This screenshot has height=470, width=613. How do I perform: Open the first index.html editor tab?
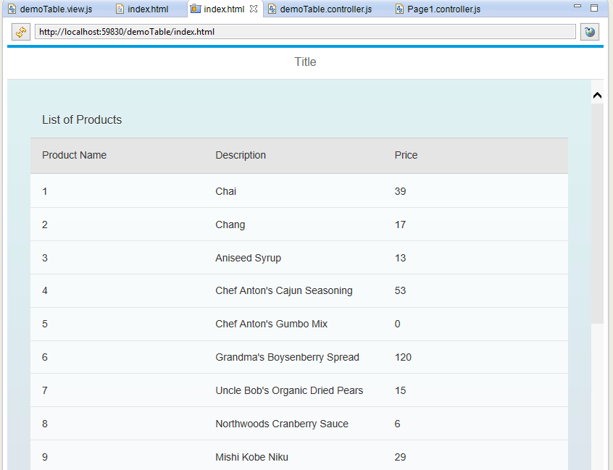point(148,9)
